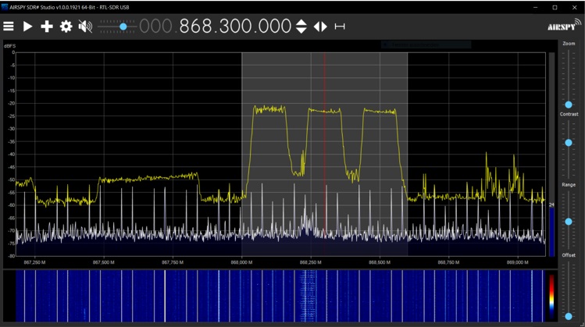Click the app icon in the title bar
Screen dimensions: 585x327
pyautogui.click(x=5, y=7)
